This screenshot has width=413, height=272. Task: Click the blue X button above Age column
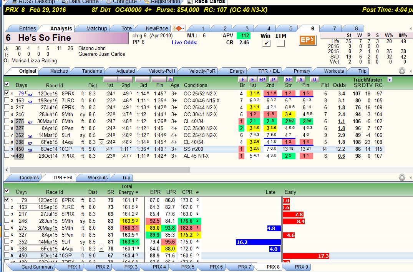(x=171, y=79)
